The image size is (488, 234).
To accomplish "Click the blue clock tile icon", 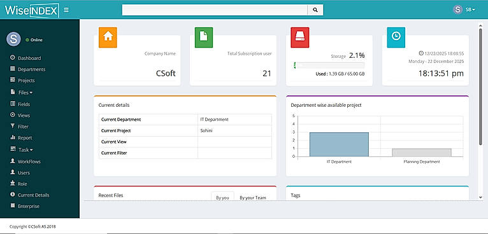I will tap(396, 38).
